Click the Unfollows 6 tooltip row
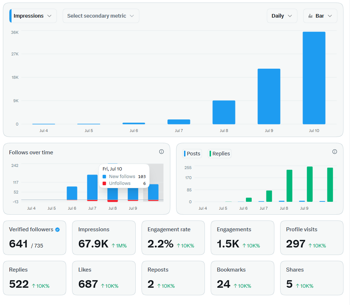This screenshot has height=305, width=350. pyautogui.click(x=124, y=183)
